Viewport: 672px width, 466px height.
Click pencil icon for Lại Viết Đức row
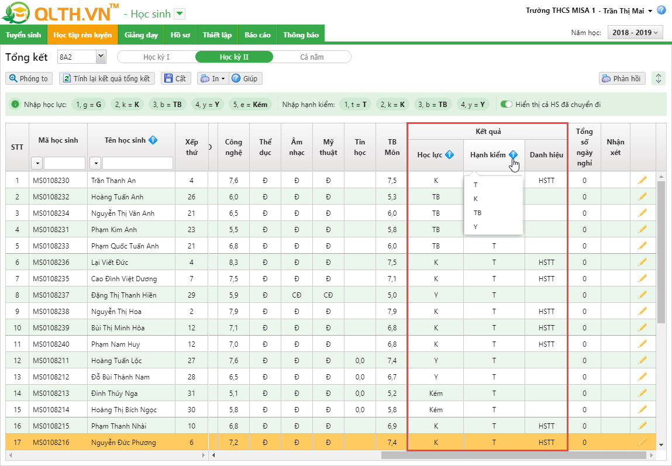pos(642,262)
